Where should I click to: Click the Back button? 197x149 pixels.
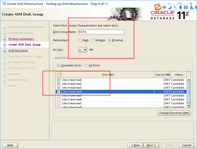click(x=135, y=145)
